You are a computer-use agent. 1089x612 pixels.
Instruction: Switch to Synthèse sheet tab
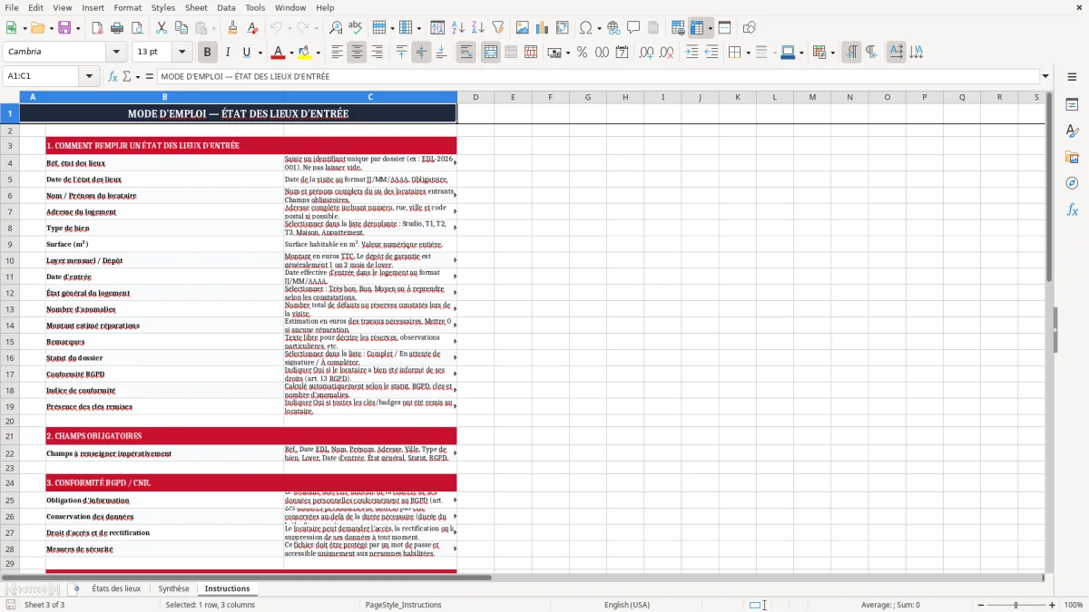pos(173,588)
